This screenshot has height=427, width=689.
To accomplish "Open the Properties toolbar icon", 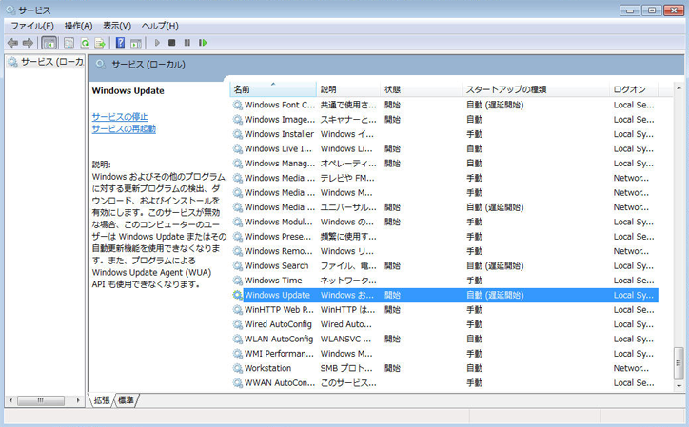I will click(x=69, y=43).
